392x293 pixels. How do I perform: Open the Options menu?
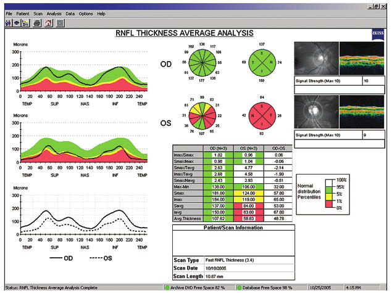click(86, 13)
